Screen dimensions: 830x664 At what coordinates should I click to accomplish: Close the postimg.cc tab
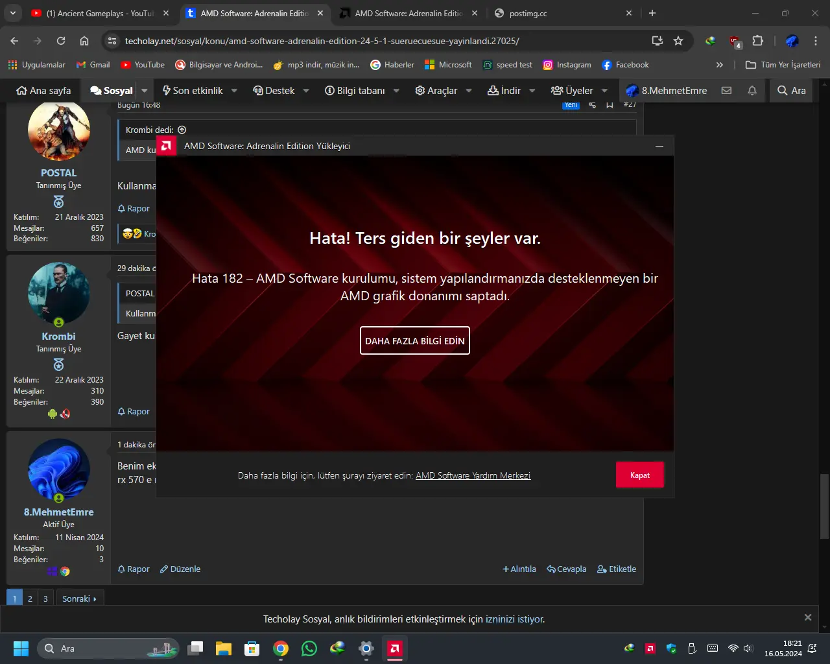coord(628,13)
